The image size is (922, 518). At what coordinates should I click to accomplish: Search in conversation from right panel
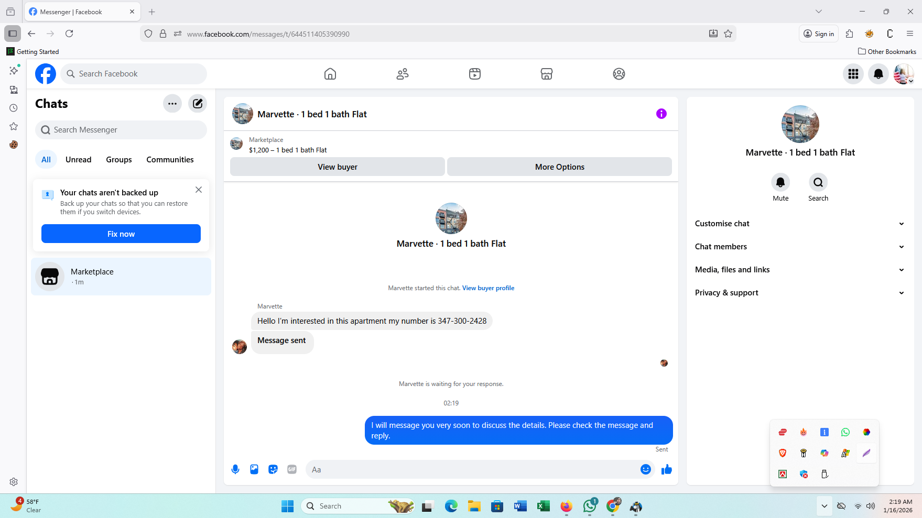tap(818, 182)
